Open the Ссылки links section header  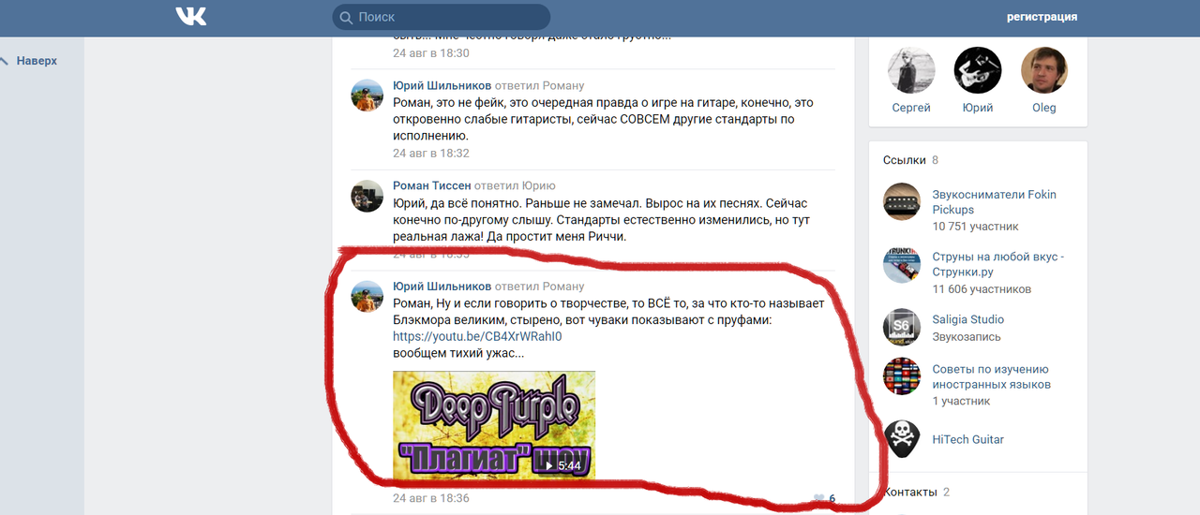[905, 160]
